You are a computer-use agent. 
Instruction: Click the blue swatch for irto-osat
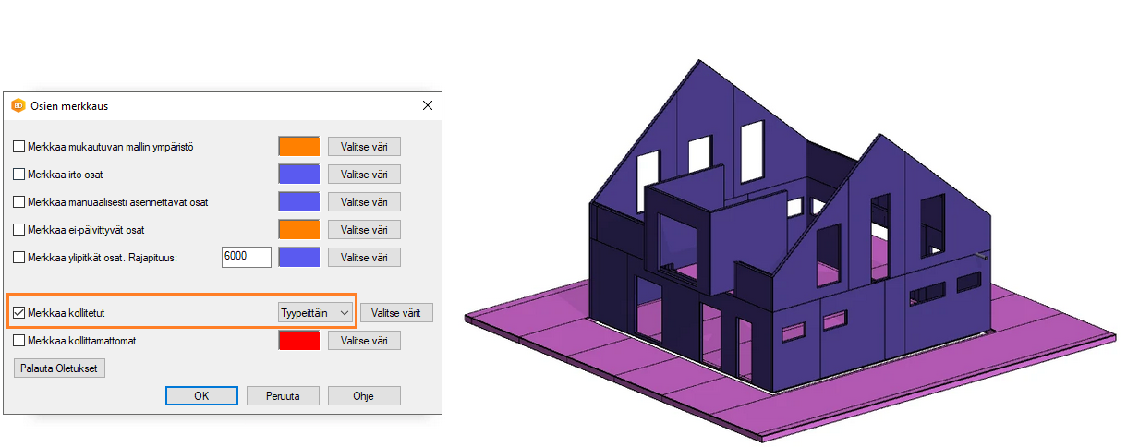[298, 175]
